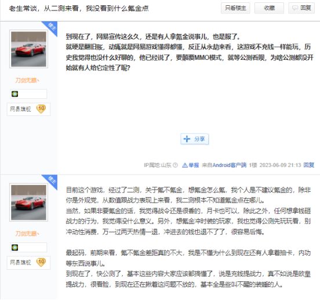320x300 pixels.
Task: Click the 回复 link beside the post timestamp
Action: (x=309, y=165)
